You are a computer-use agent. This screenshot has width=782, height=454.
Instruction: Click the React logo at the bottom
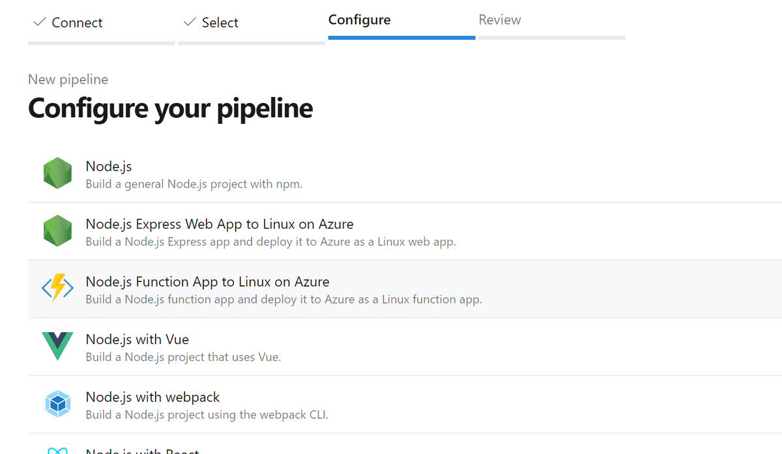[x=57, y=449]
